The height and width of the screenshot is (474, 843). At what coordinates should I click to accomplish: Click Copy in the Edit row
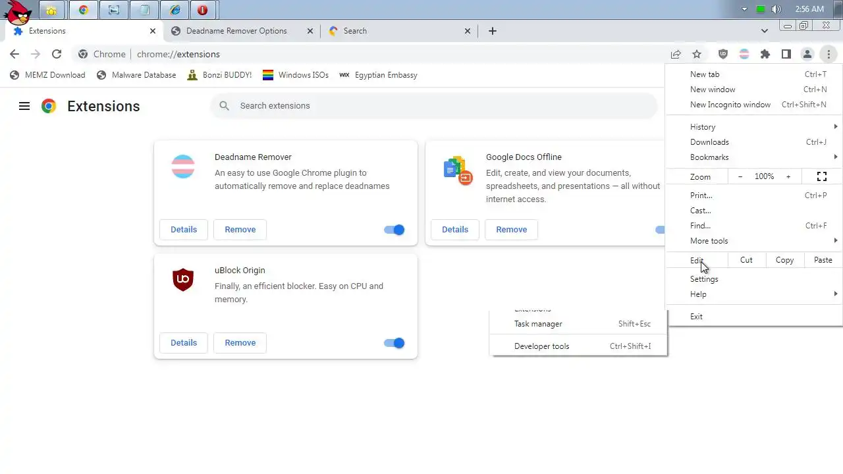pos(784,259)
